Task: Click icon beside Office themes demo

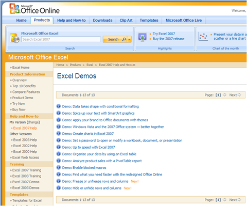Action: (x=59, y=120)
